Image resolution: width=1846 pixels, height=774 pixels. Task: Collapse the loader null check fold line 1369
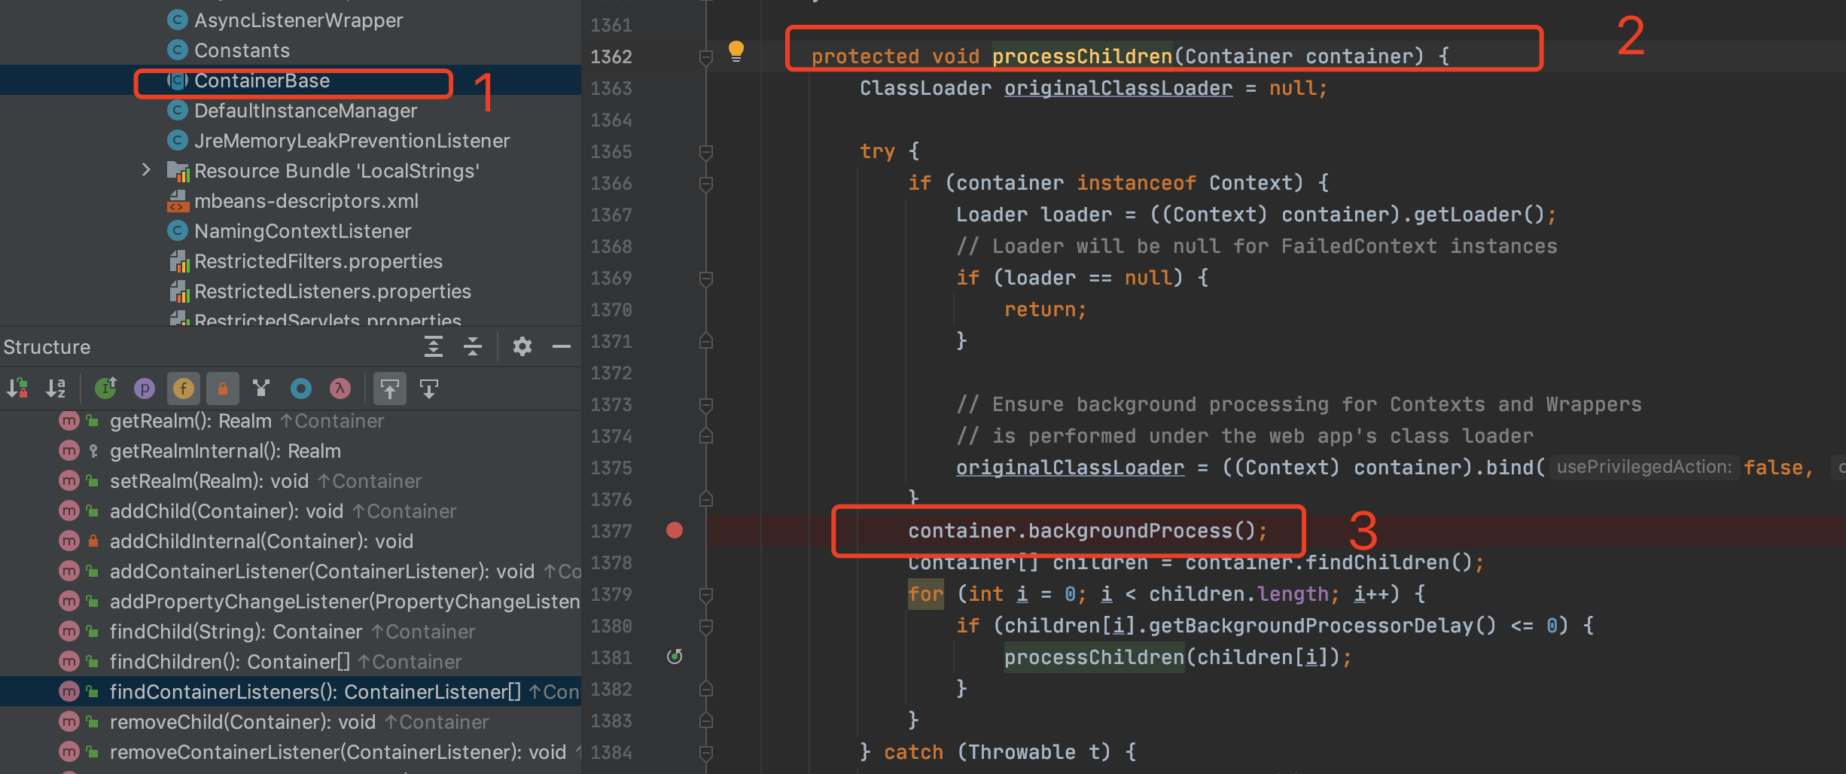click(x=706, y=279)
